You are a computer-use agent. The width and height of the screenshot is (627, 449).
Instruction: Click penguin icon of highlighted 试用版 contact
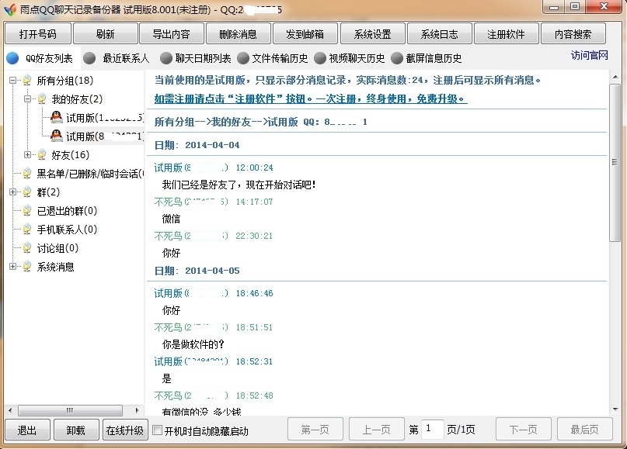pyautogui.click(x=56, y=136)
